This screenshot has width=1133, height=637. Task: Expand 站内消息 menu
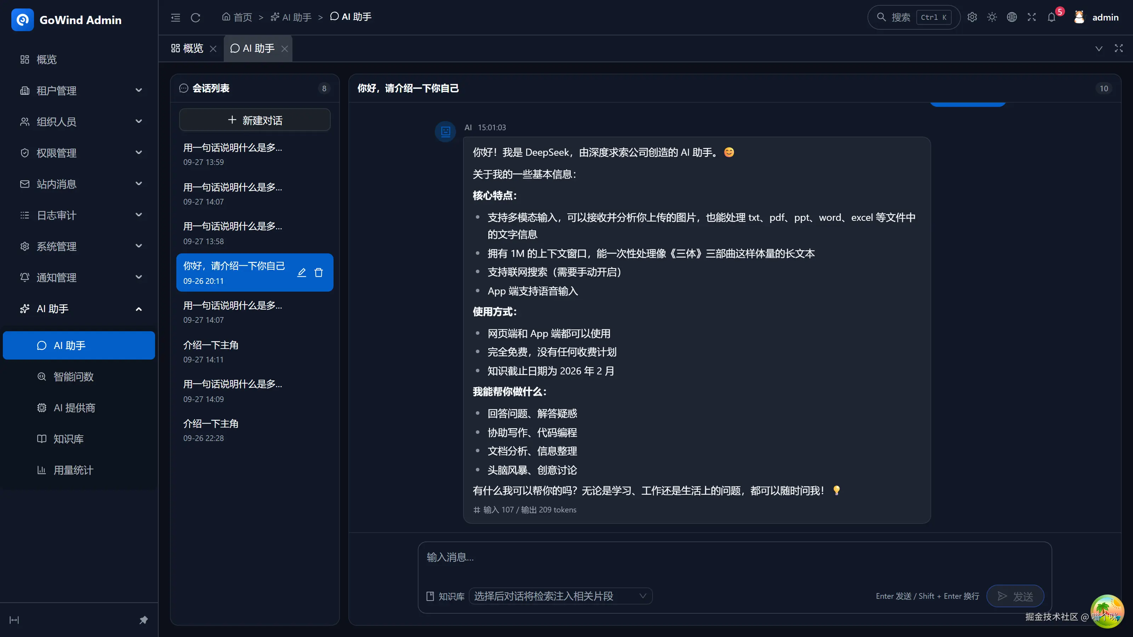[79, 184]
